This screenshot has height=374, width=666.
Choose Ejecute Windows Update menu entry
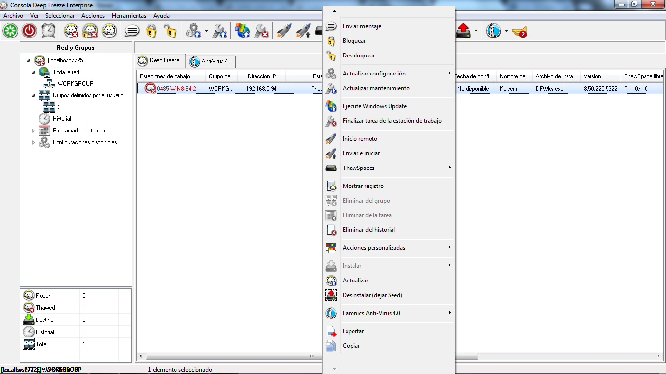point(389,106)
